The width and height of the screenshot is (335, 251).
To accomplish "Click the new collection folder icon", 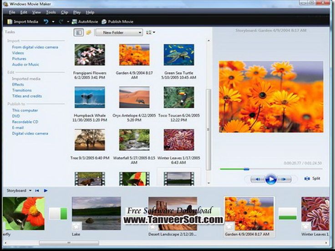I will coord(89,32).
